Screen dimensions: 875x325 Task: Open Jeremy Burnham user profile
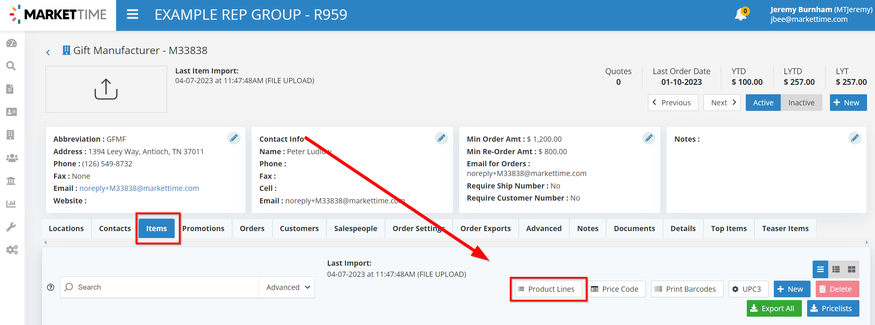(x=821, y=14)
